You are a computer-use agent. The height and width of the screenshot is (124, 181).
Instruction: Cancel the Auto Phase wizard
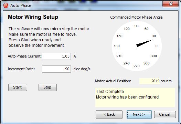[165, 114]
